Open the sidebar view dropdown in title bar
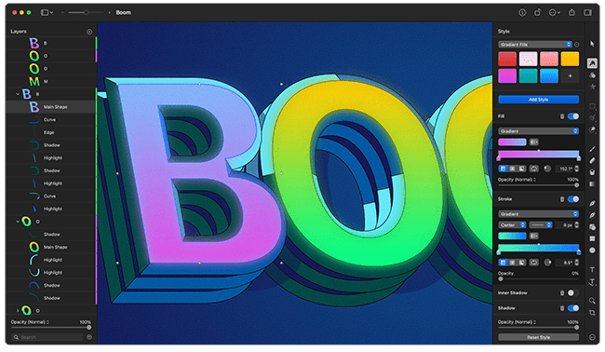Screen dimensions: 605x352 (47, 13)
